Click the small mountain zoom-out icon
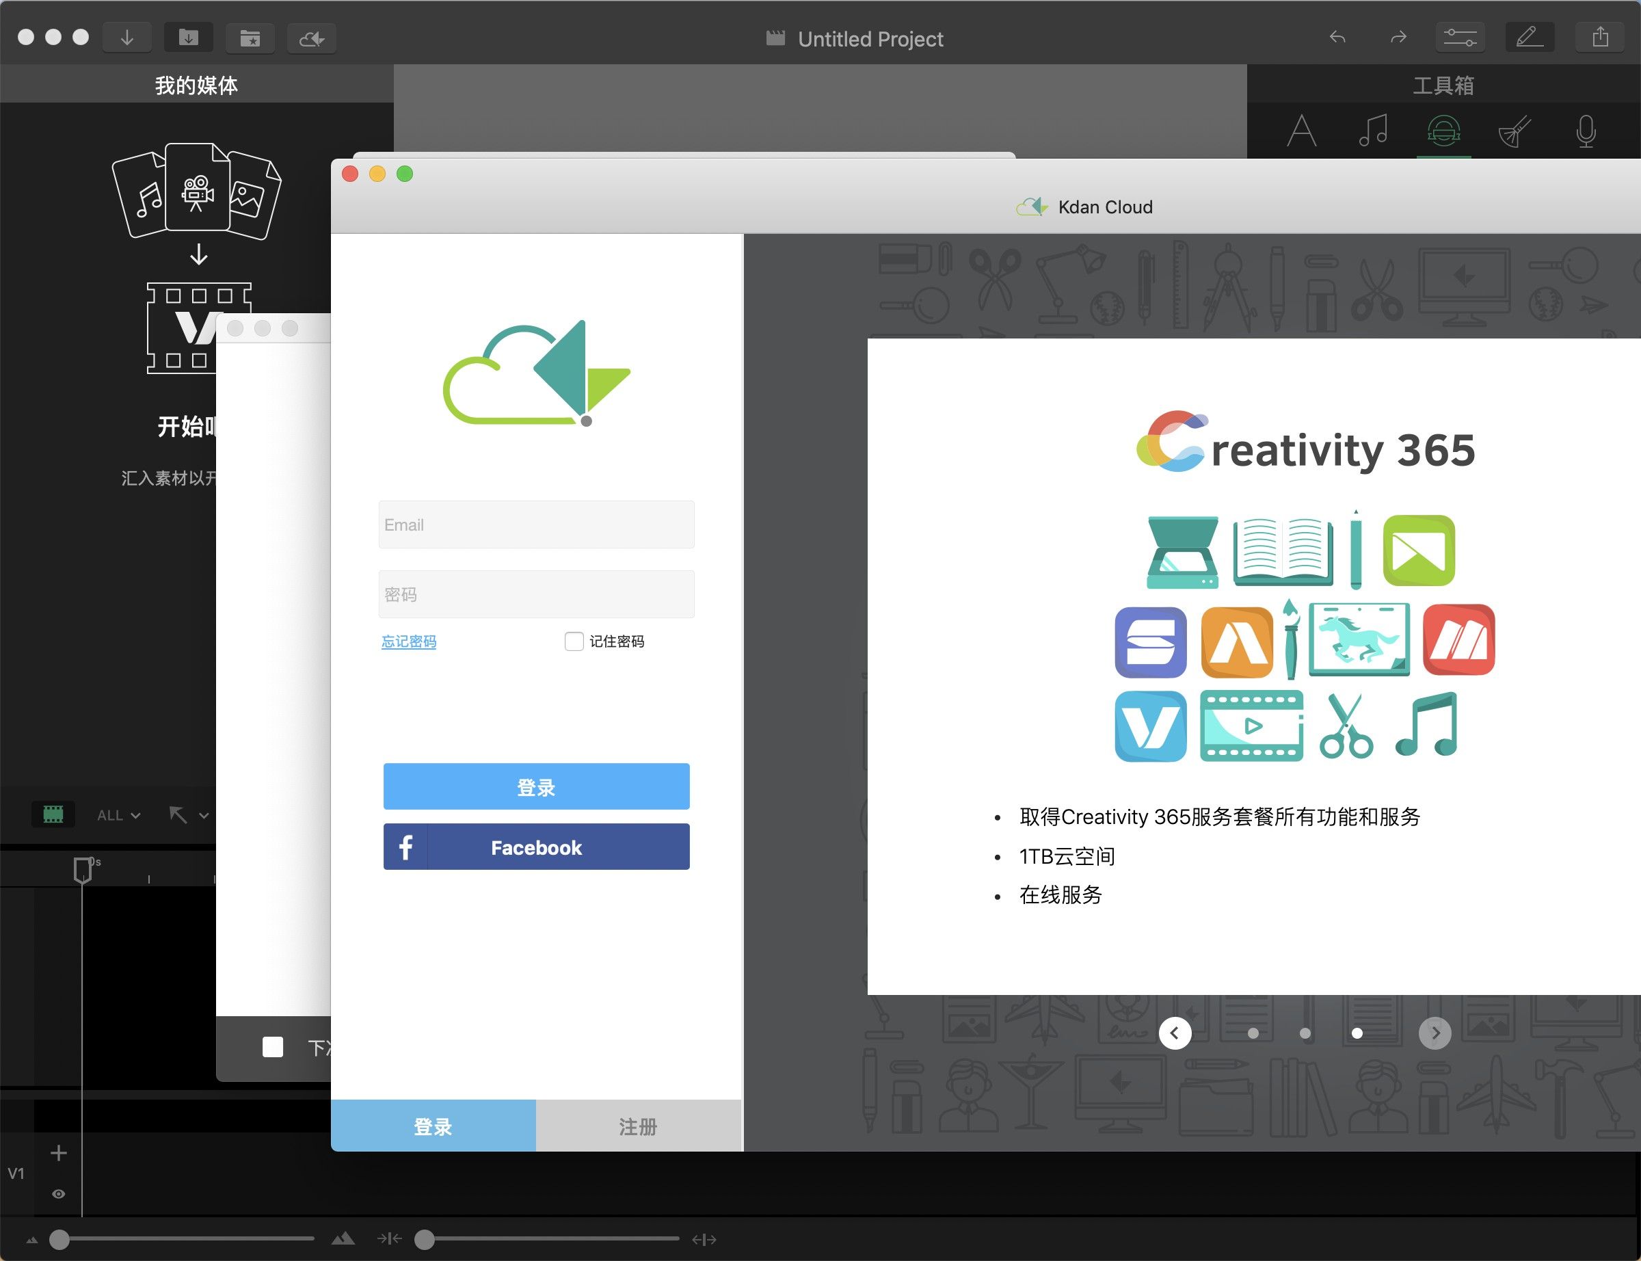Viewport: 1641px width, 1261px height. [x=31, y=1240]
